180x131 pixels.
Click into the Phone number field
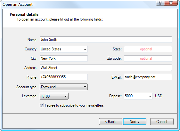click(x=64, y=77)
